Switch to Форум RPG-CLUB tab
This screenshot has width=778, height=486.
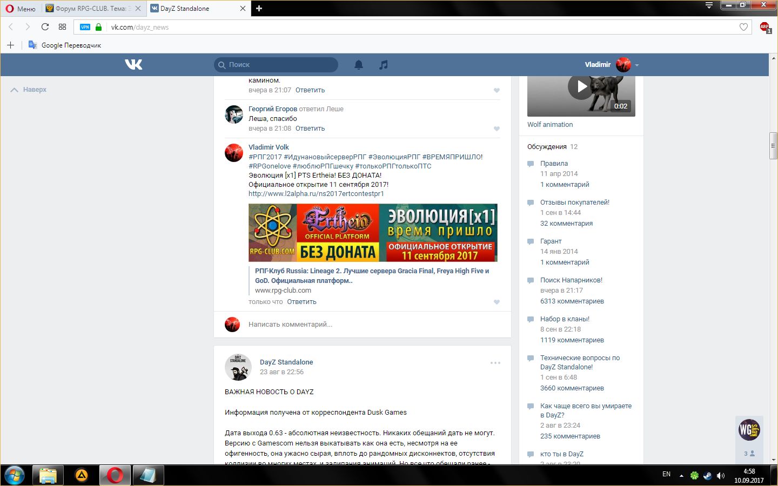93,8
